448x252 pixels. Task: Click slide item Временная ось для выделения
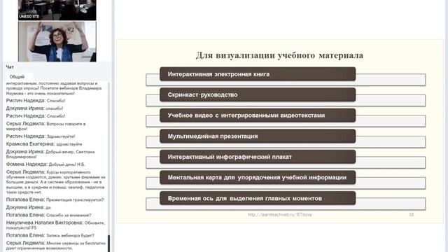pyautogui.click(x=258, y=198)
